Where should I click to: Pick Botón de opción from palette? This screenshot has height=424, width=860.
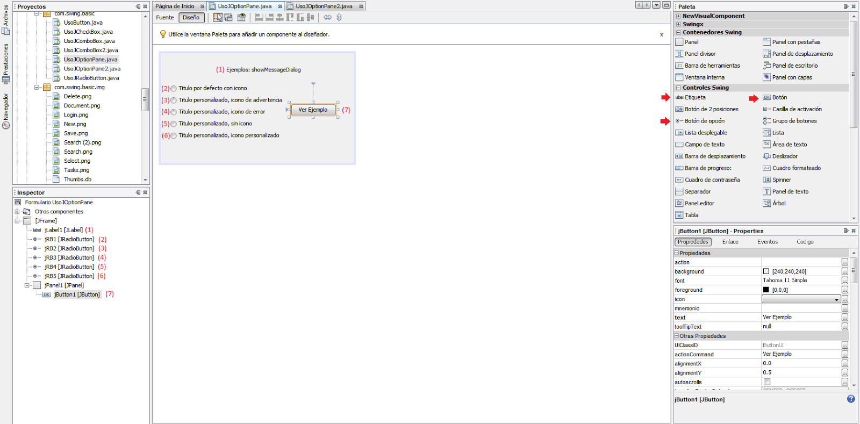[700, 121]
